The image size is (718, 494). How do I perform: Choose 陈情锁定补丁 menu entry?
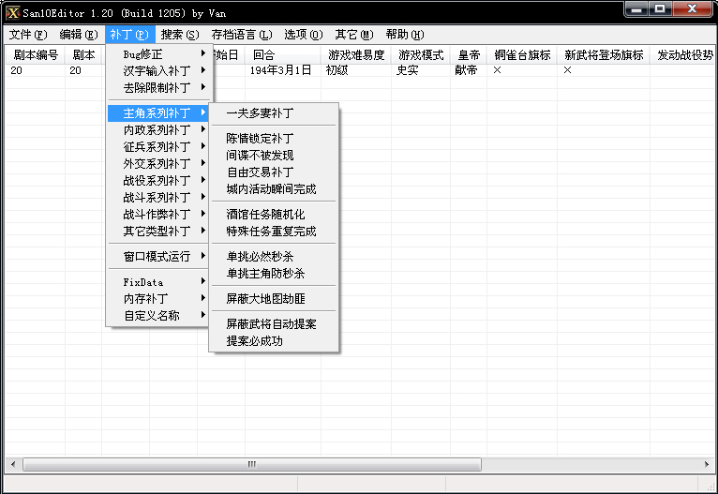260,139
